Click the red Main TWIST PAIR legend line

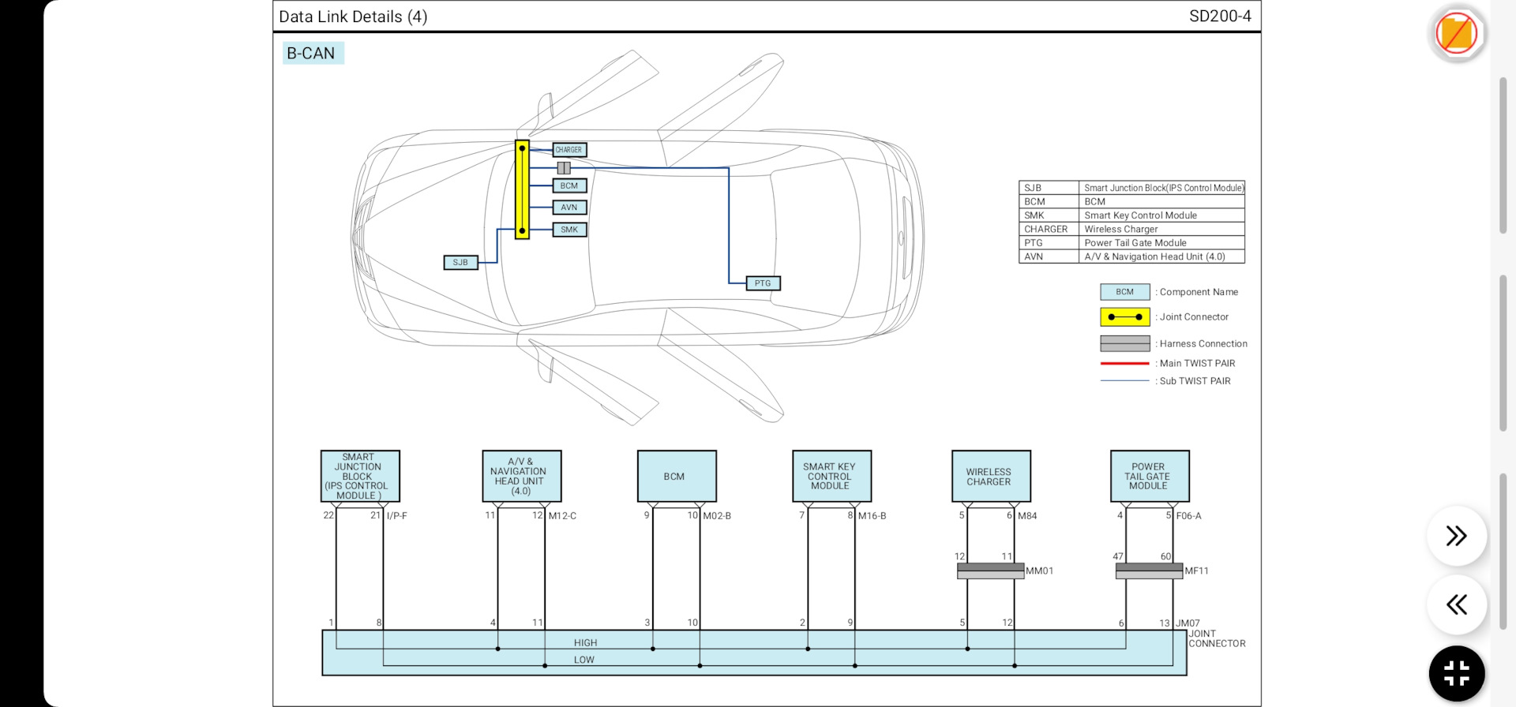[x=1124, y=363]
